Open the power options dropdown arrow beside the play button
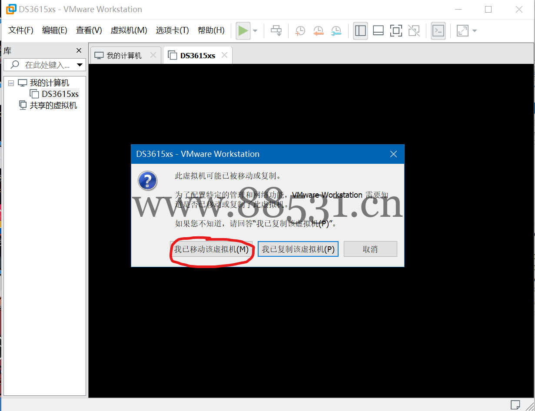Viewport: 535px width, 411px height. [x=255, y=31]
